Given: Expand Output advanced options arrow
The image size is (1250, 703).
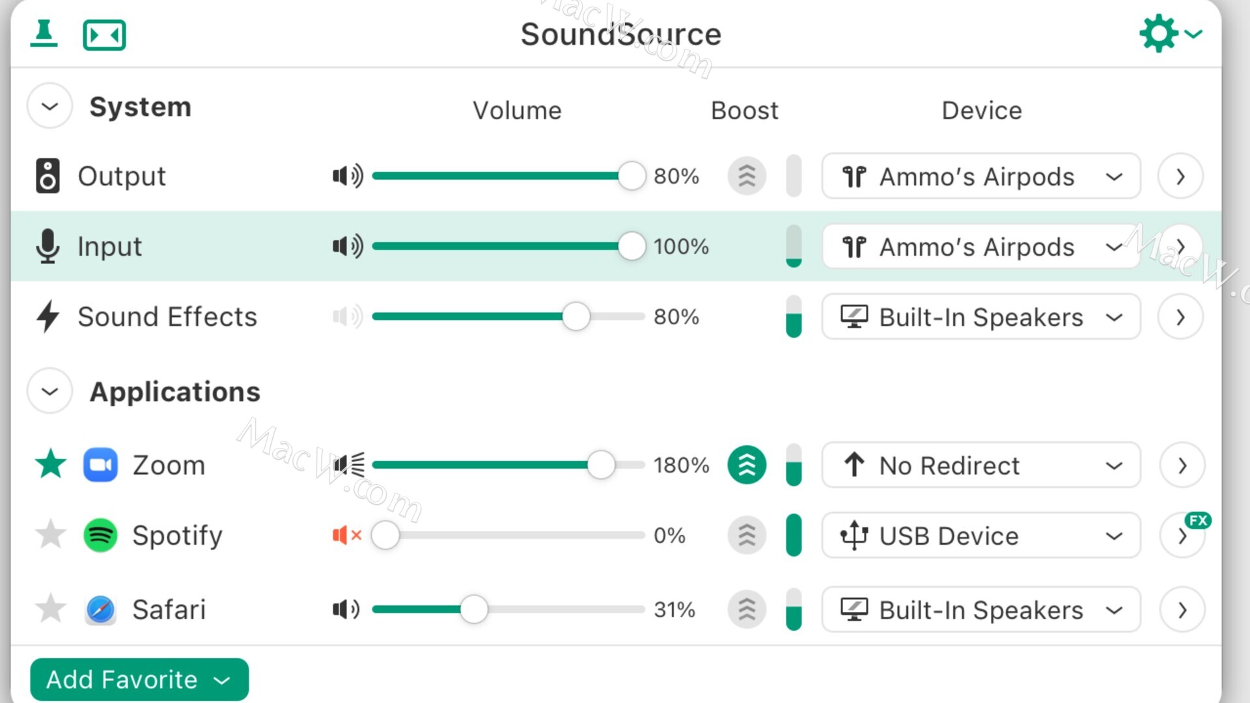Looking at the screenshot, I should click(1180, 176).
